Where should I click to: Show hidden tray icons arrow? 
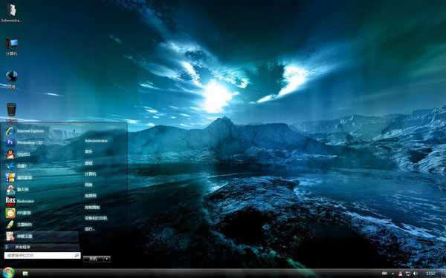(x=393, y=274)
